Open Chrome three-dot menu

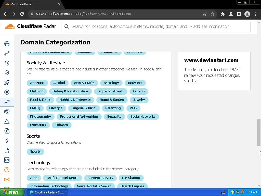tap(255, 14)
